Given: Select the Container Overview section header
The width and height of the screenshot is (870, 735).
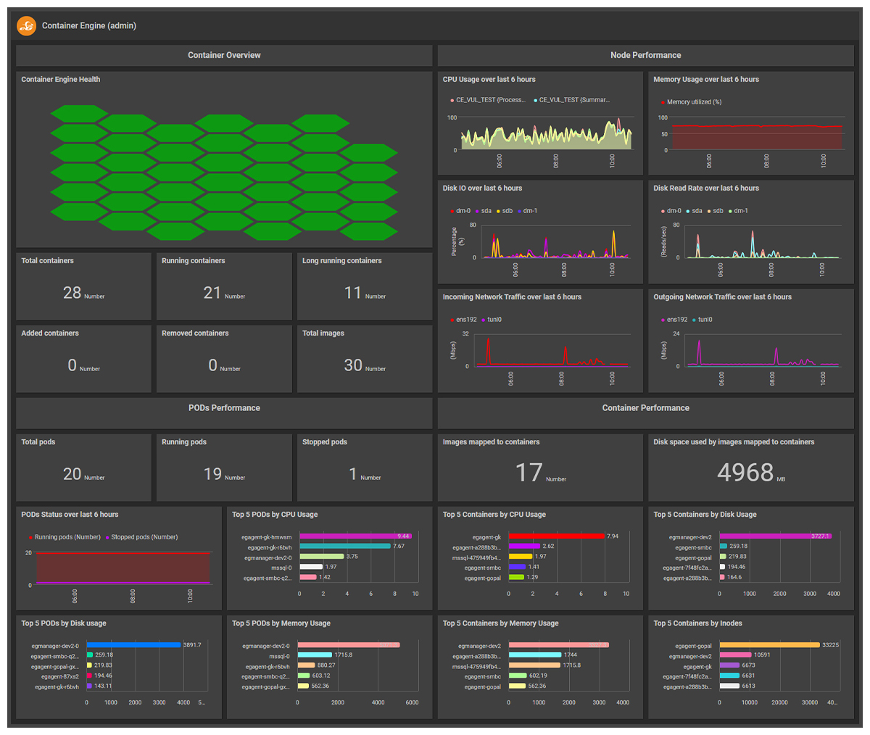Looking at the screenshot, I should click(x=224, y=55).
